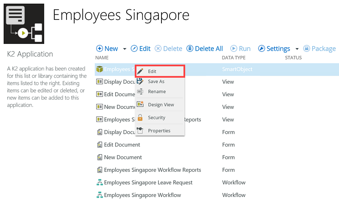Select the New Document form name
Image resolution: width=339 pixels, height=201 pixels.
pos(123,157)
